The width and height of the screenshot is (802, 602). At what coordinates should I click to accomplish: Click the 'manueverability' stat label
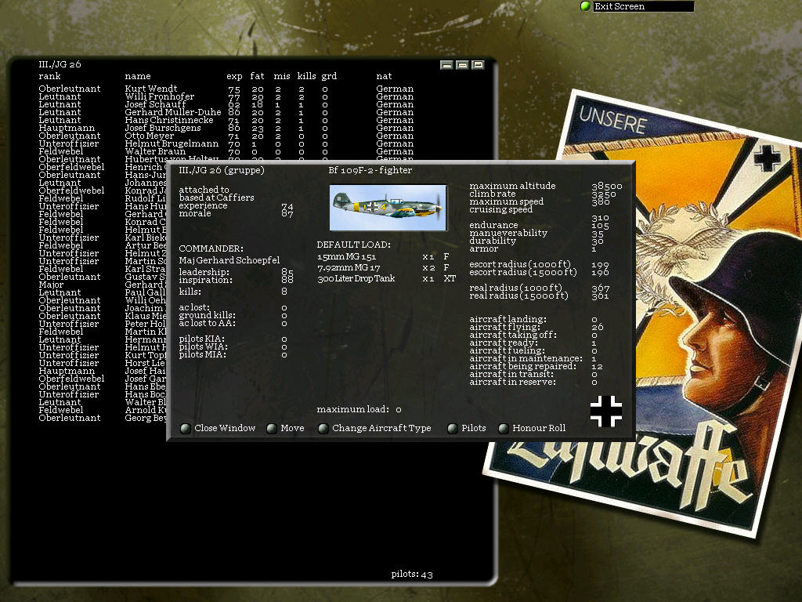(508, 233)
